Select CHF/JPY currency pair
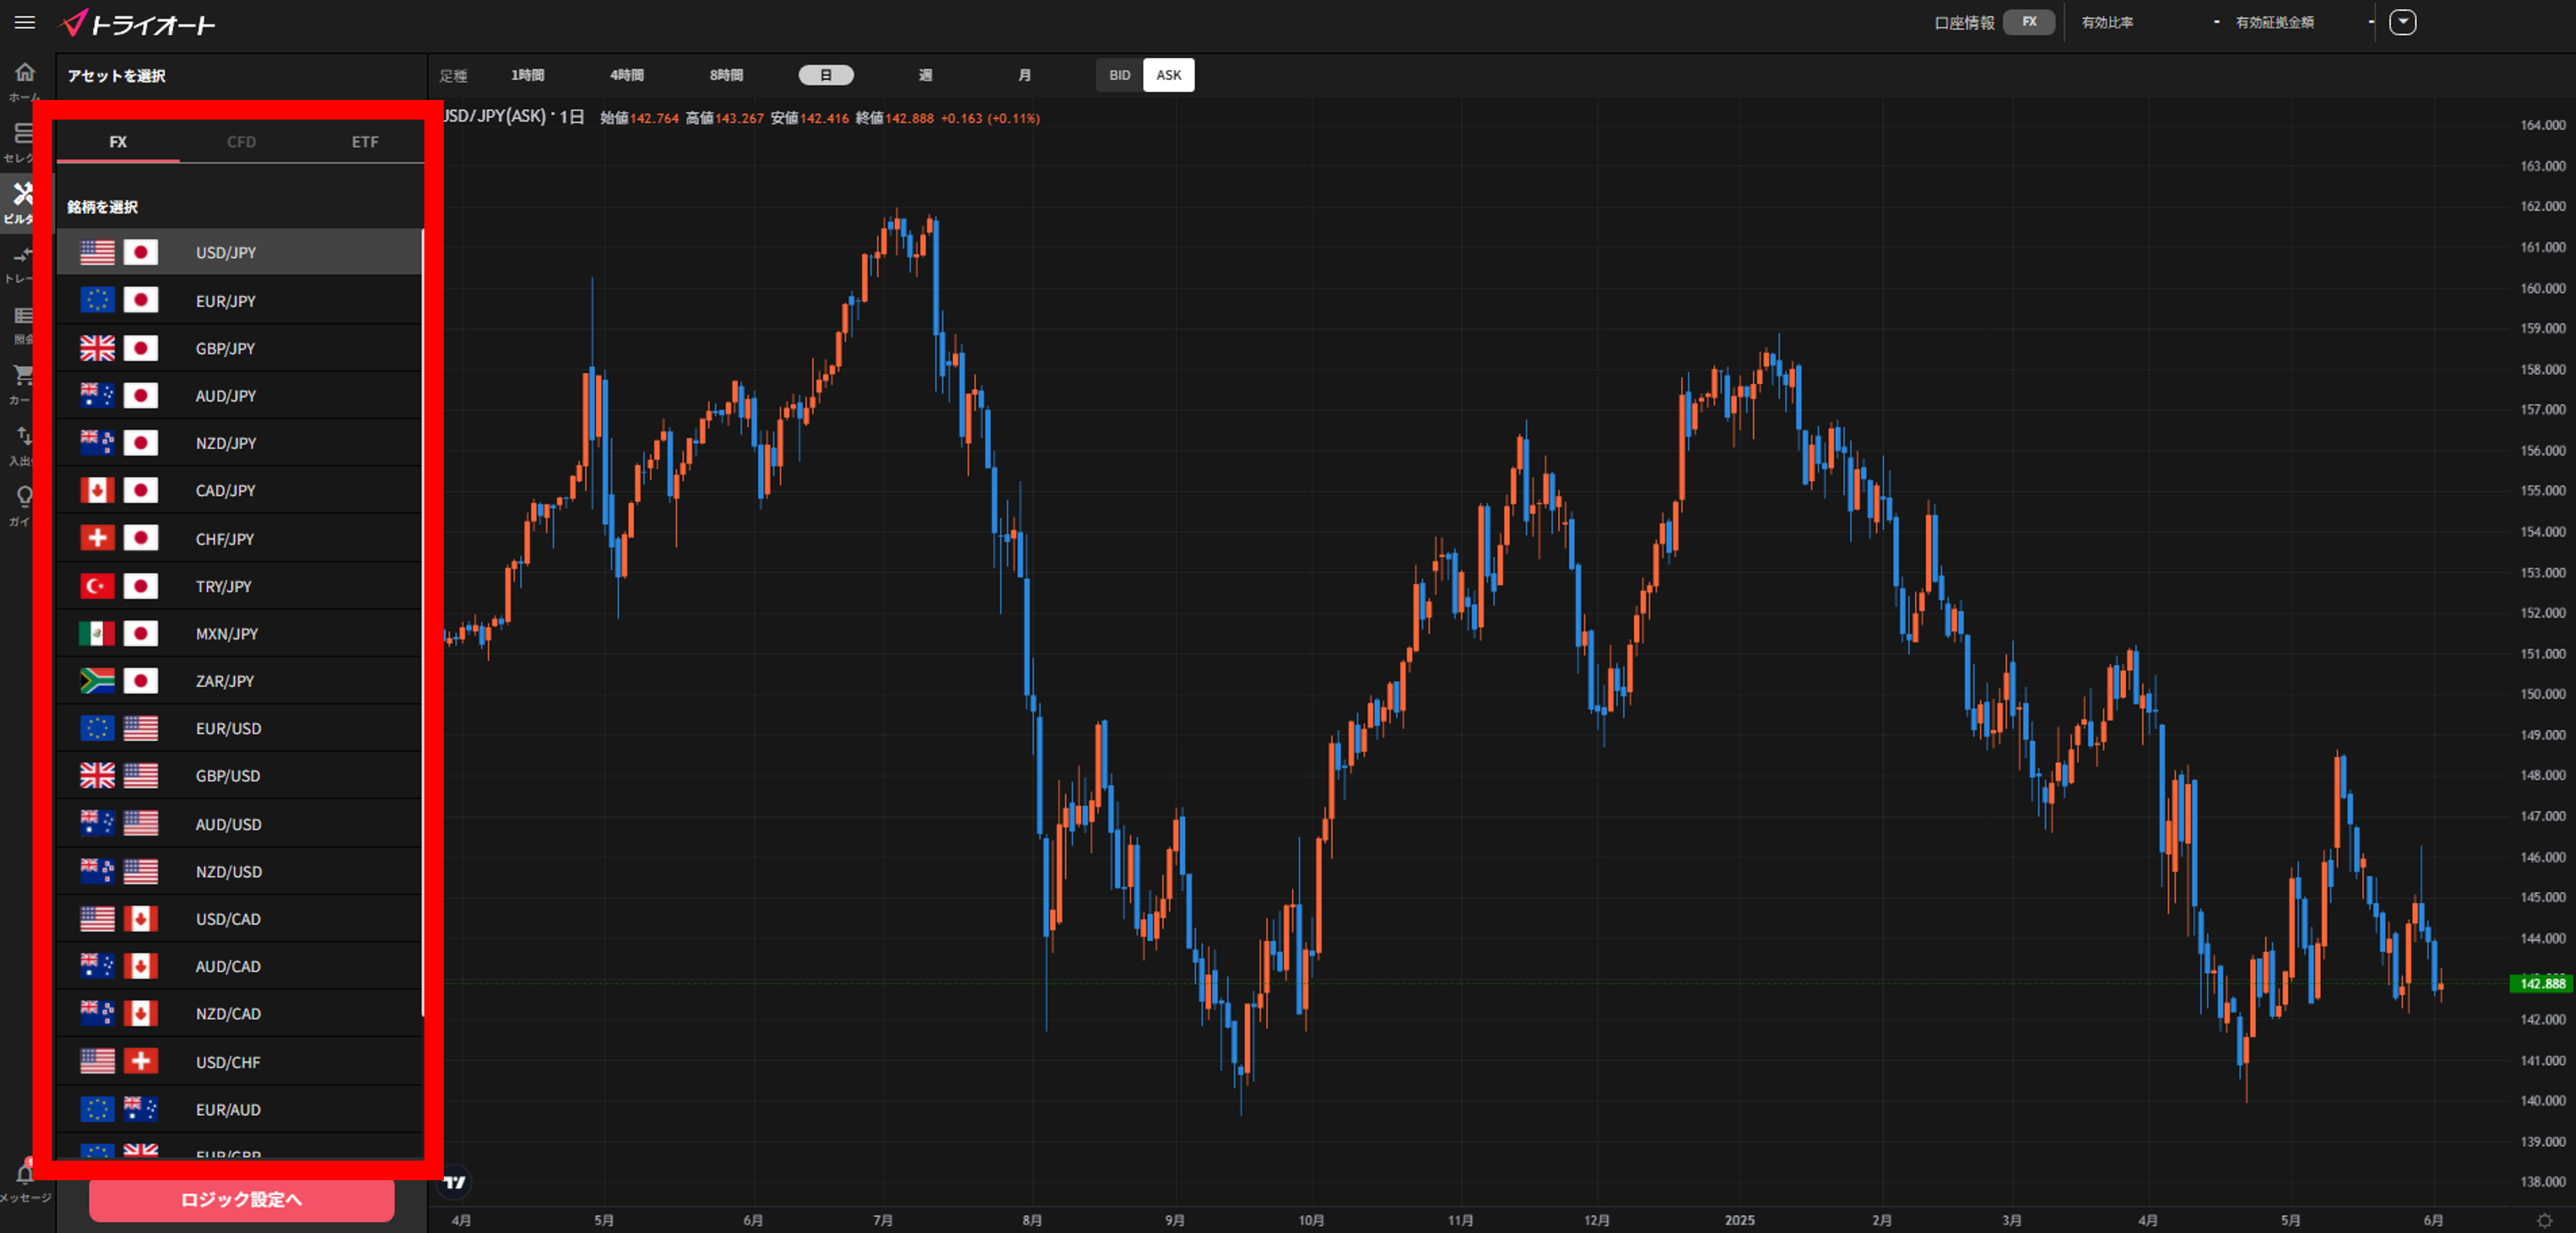2576x1233 pixels. 239,538
